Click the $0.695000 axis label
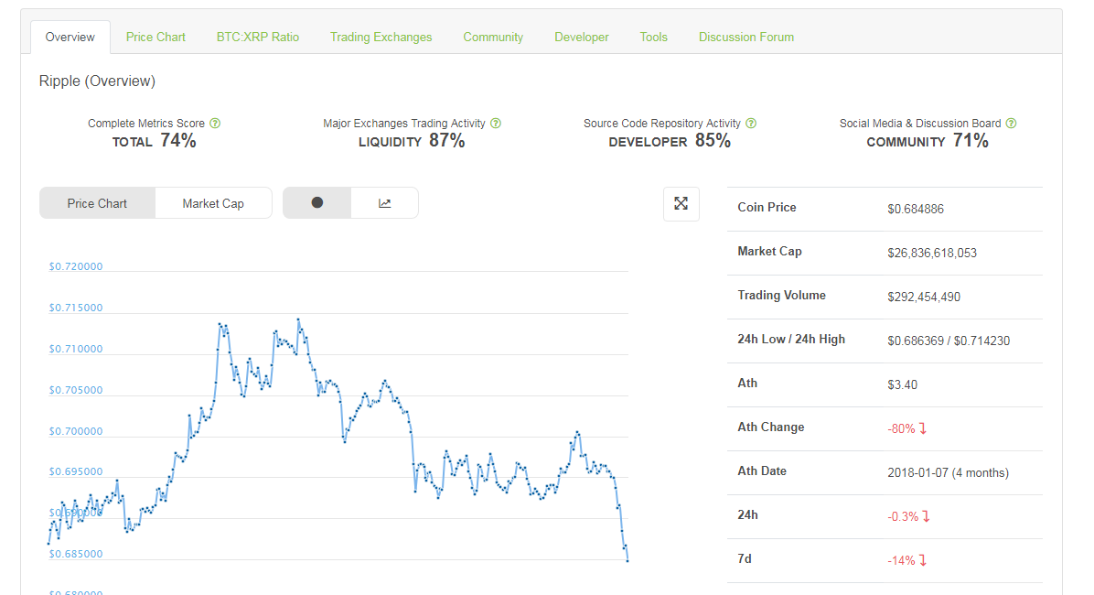1094x595 pixels. tap(75, 472)
